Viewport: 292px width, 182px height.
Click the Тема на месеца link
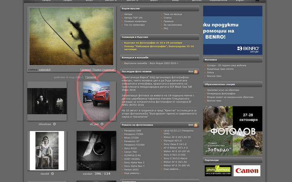pos(172,15)
